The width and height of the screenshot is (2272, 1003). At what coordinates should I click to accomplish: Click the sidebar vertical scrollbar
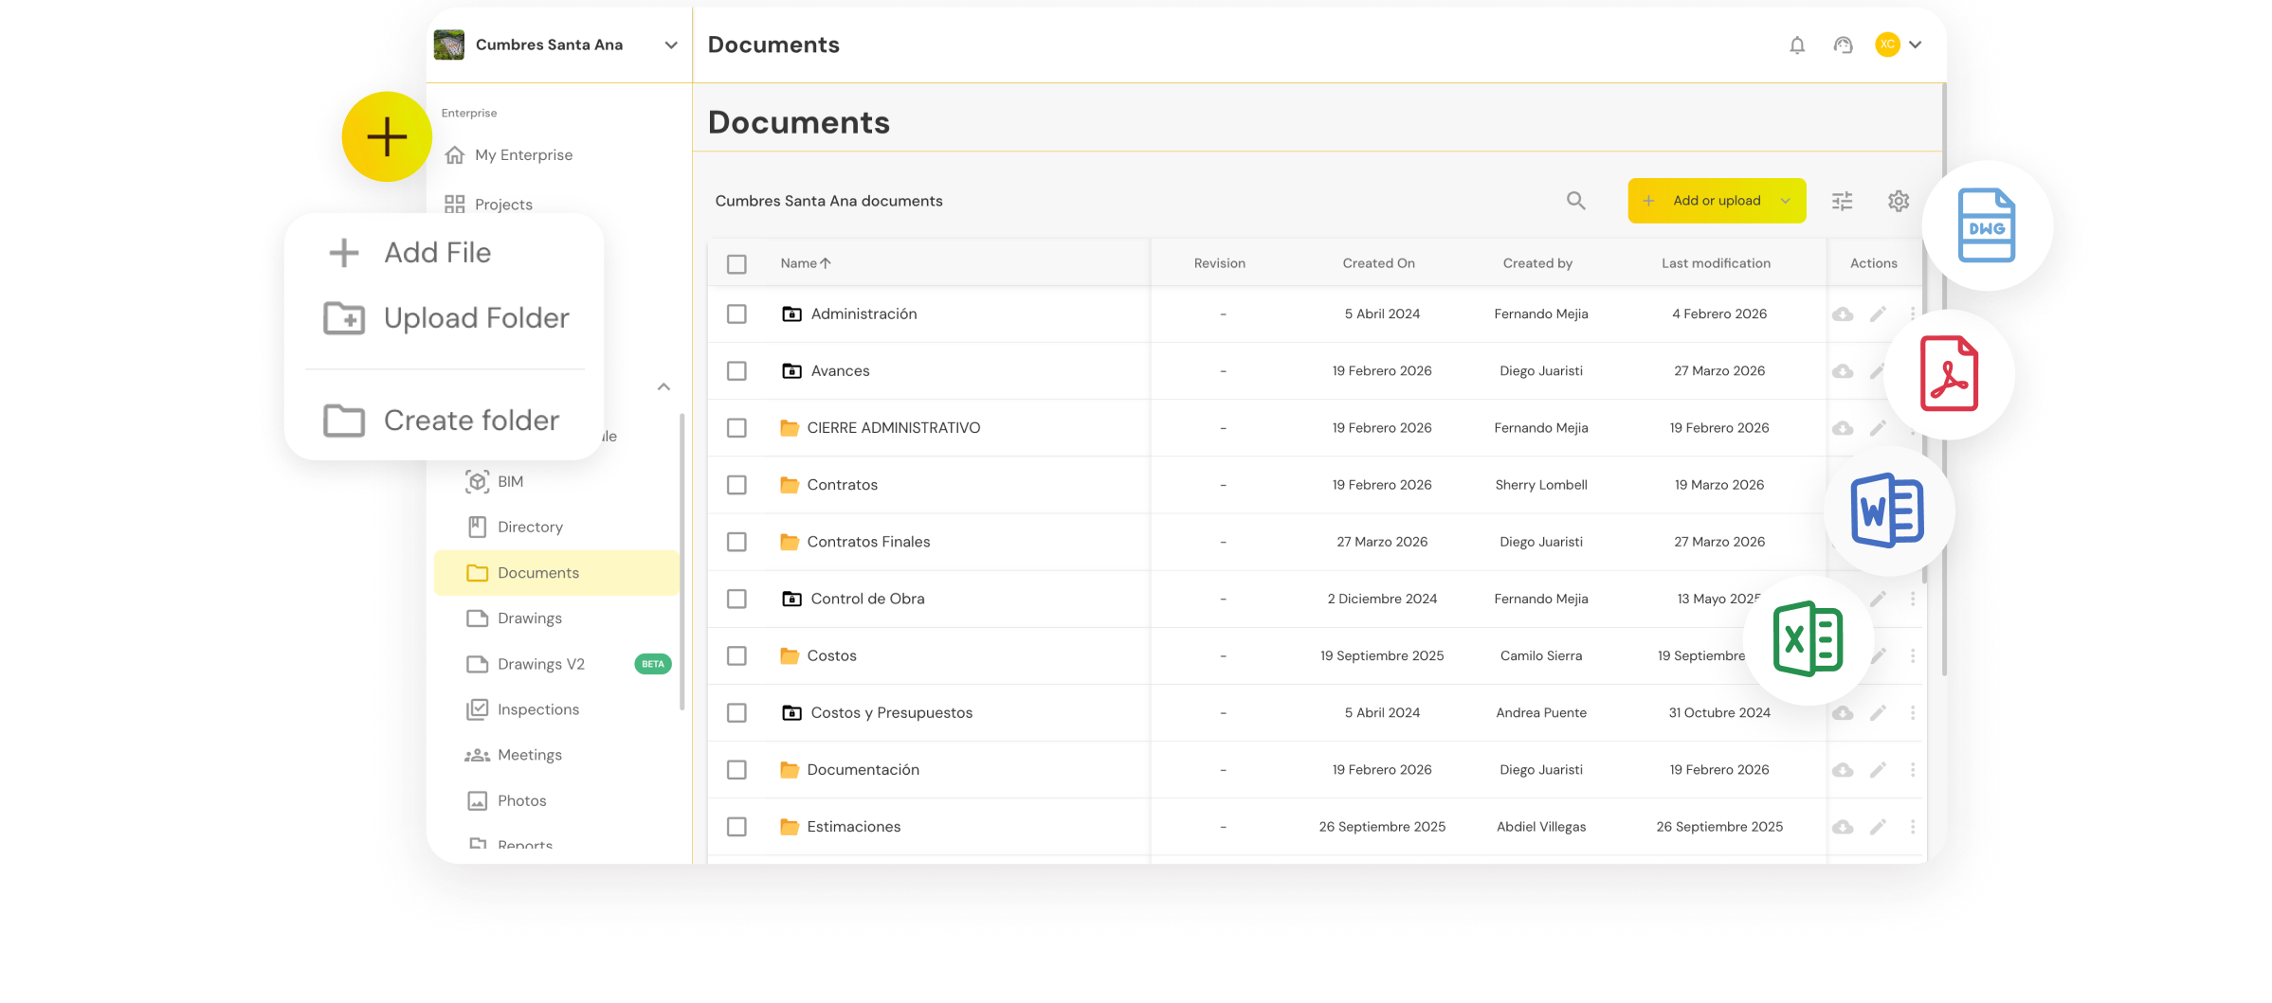[x=682, y=562]
